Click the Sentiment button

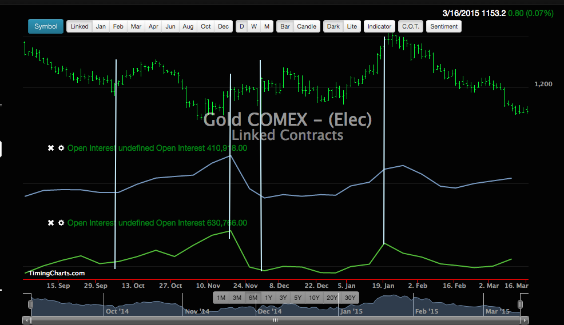[x=443, y=26]
